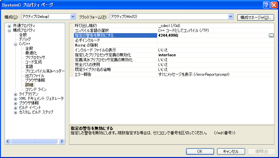The image size is (279, 158).
Task: Select 必ずインクルード property row
Action: click(x=116, y=40)
